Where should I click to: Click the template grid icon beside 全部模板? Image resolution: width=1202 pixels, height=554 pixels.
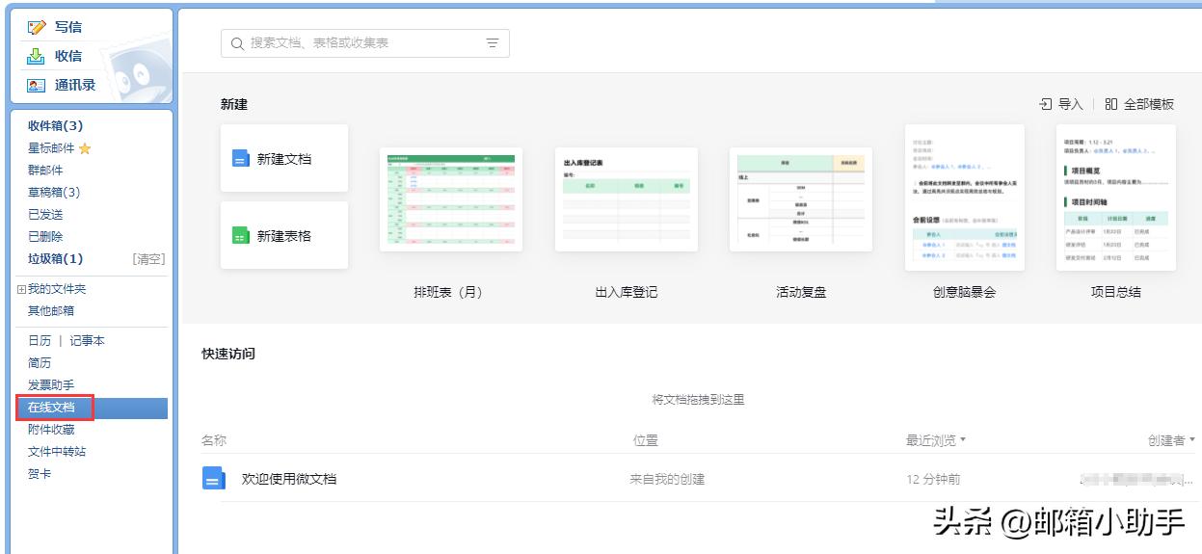1111,104
